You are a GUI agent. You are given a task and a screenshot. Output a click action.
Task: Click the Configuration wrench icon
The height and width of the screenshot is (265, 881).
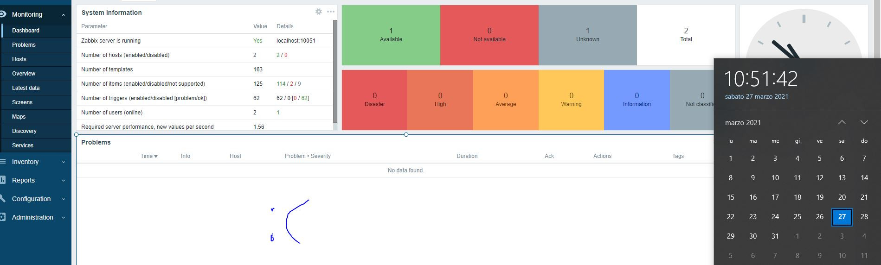[3, 199]
